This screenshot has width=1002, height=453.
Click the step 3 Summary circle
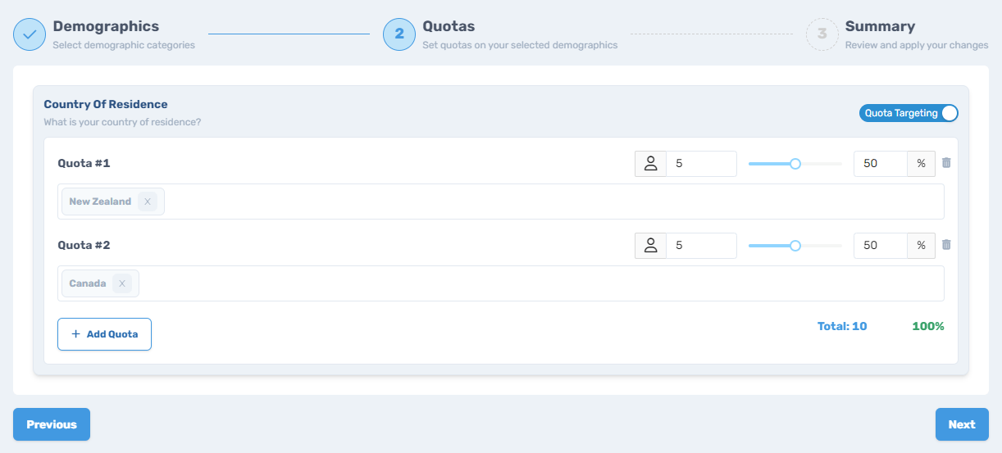[822, 34]
